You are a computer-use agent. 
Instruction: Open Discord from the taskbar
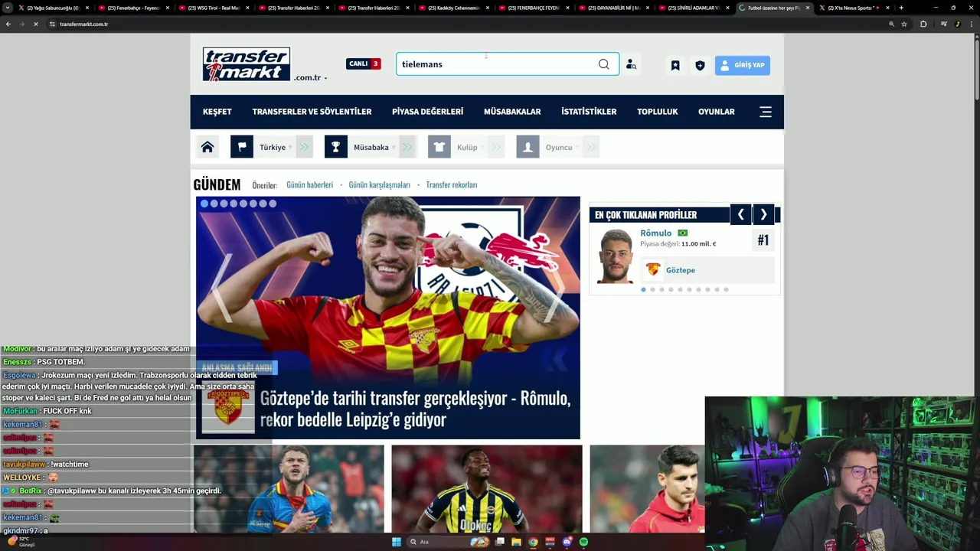point(567,542)
